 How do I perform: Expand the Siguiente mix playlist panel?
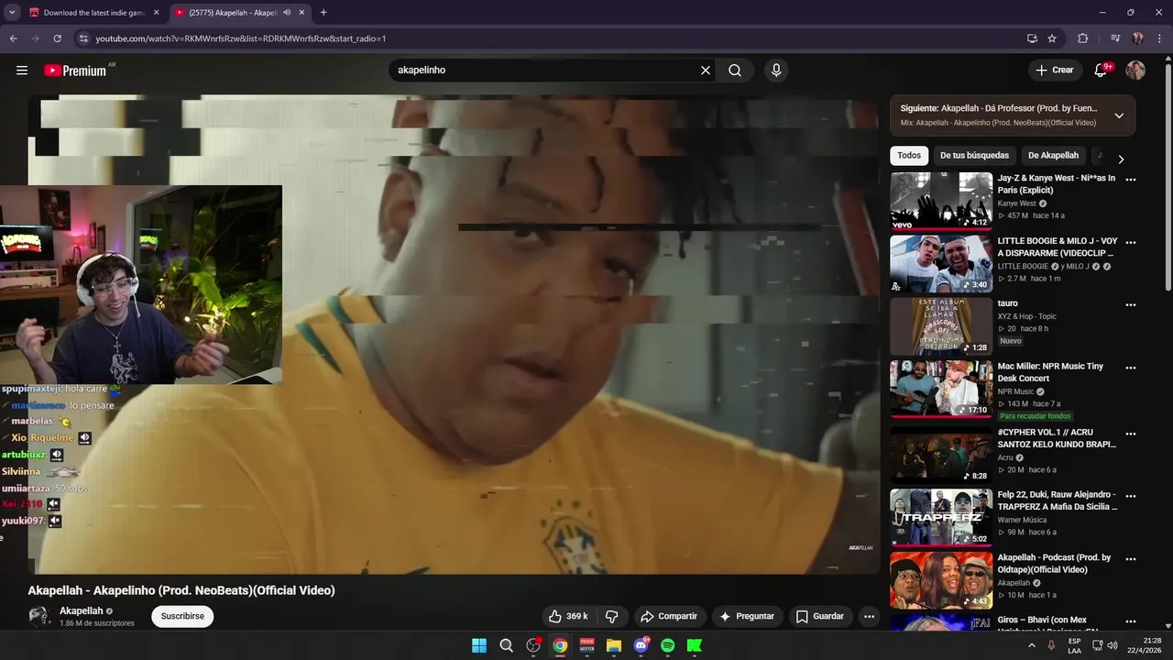coord(1119,115)
